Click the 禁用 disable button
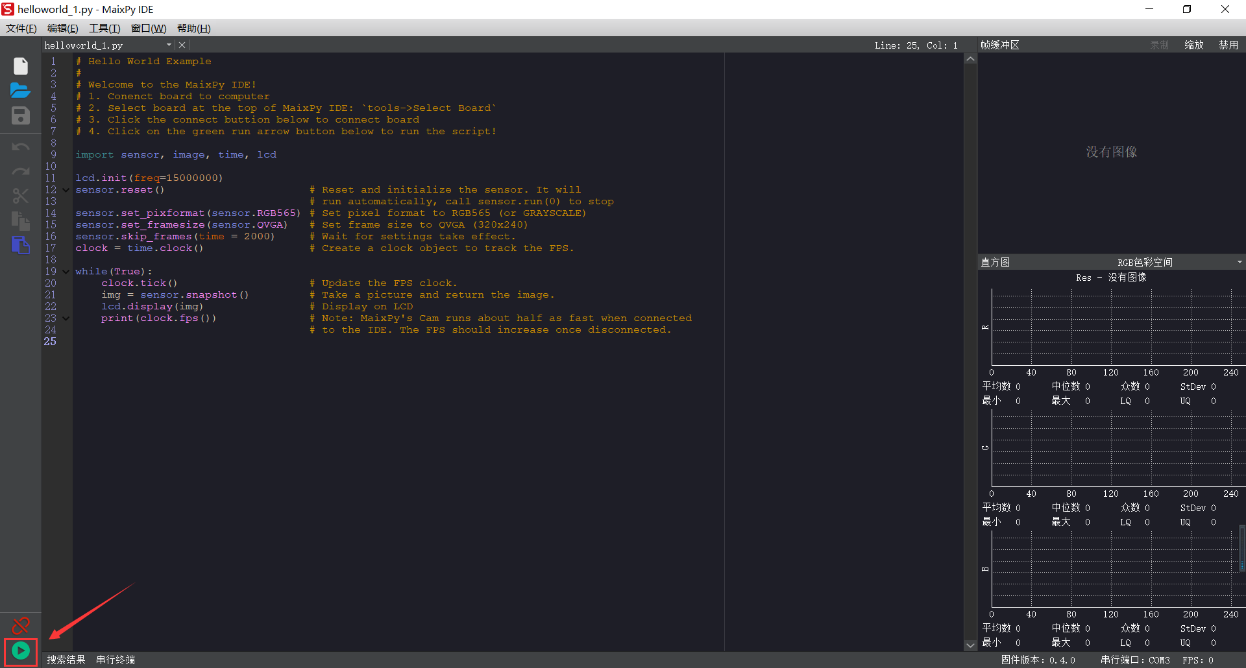The image size is (1246, 668). 1228,45
